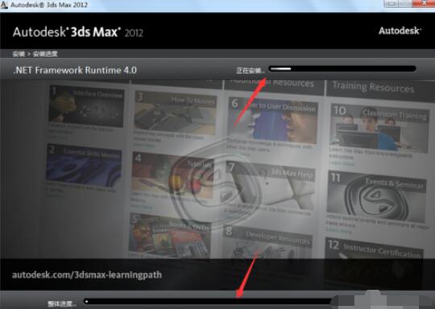Click the 3ds Max Help thumbnail numbered 7
The height and width of the screenshot is (309, 435).
click(x=271, y=184)
